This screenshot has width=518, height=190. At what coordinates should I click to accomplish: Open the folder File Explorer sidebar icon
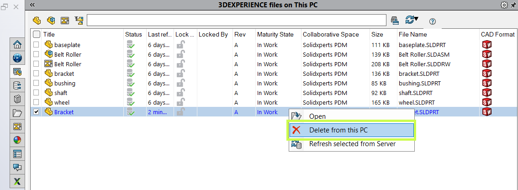17,113
